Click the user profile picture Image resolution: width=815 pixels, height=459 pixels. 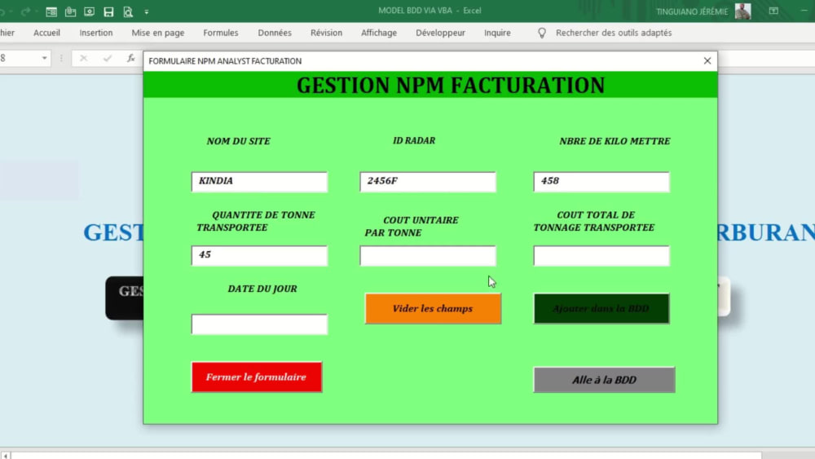pos(743,11)
